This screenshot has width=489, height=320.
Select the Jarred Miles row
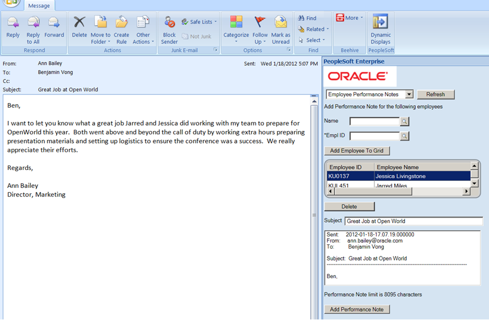pyautogui.click(x=399, y=185)
